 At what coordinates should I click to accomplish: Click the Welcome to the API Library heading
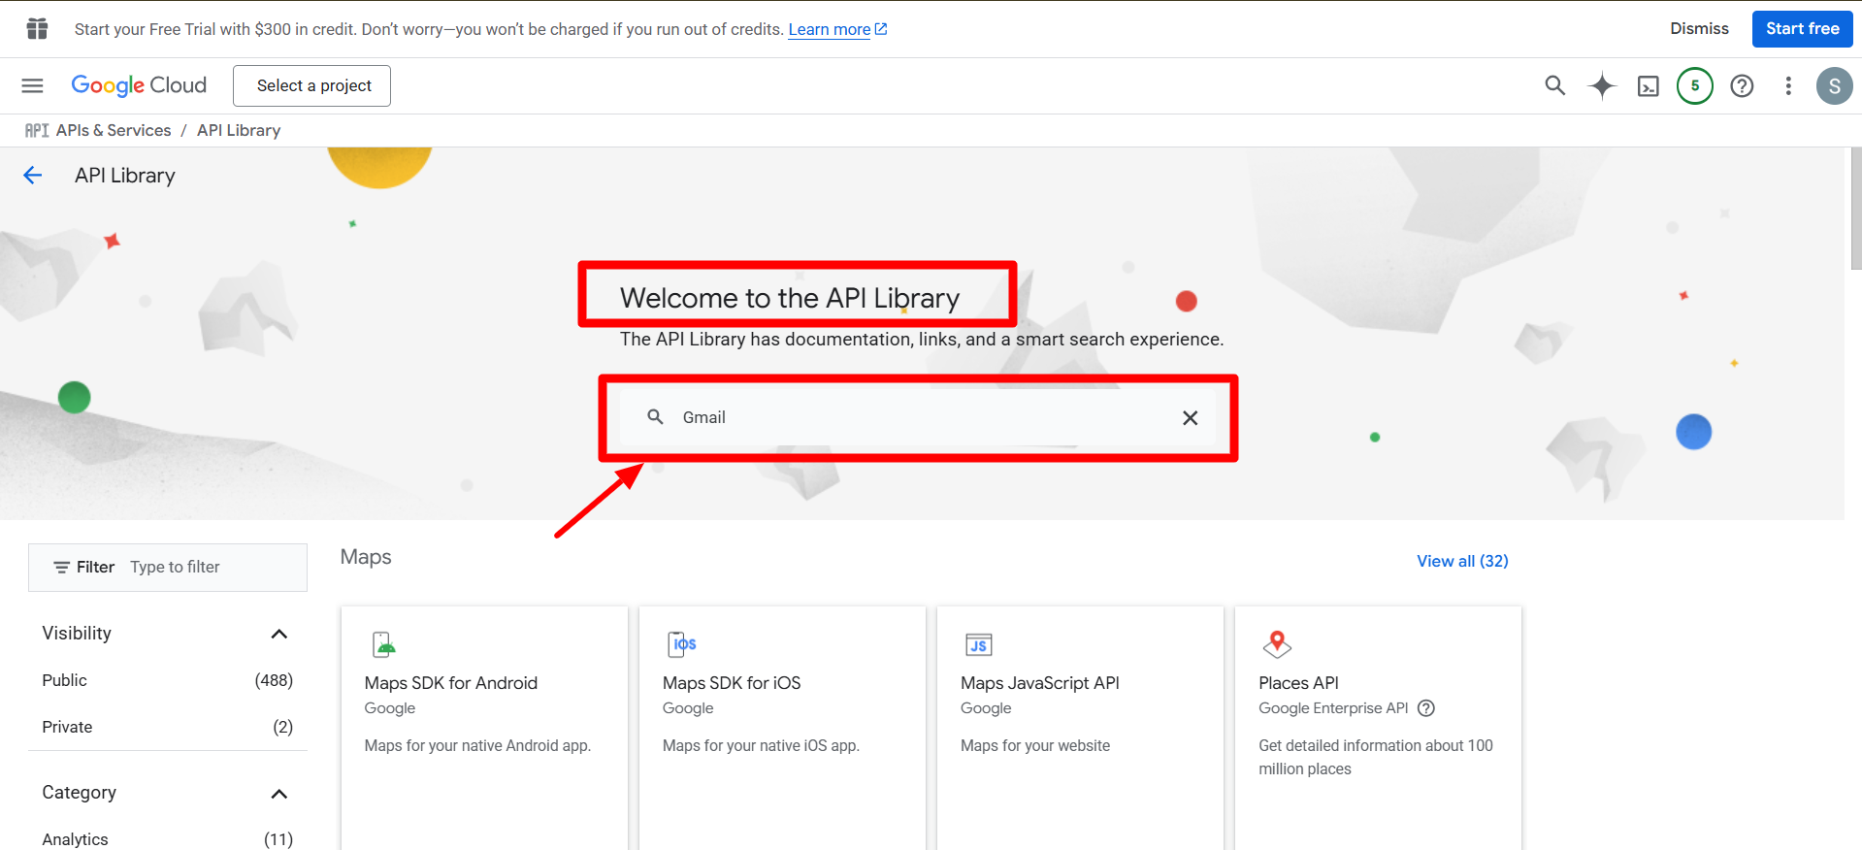[790, 298]
